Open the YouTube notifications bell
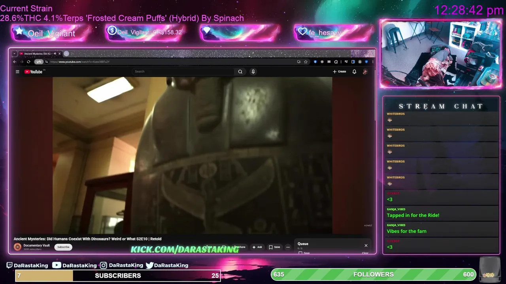506x284 pixels. coord(354,71)
